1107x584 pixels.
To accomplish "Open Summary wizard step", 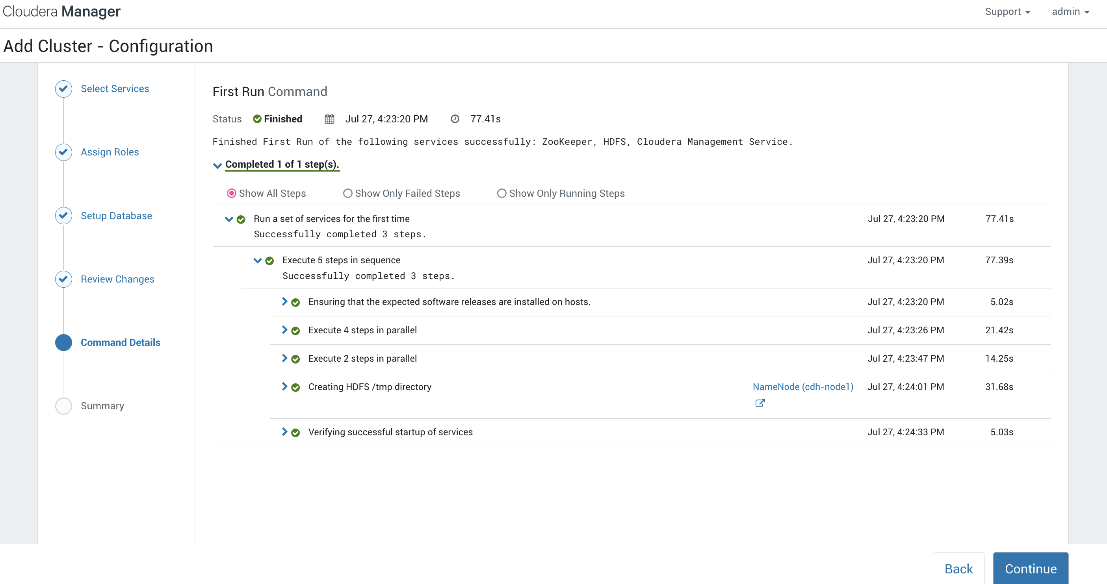I will pyautogui.click(x=102, y=406).
